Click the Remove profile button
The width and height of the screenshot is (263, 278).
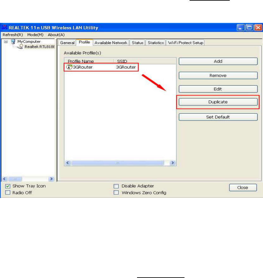pos(218,76)
